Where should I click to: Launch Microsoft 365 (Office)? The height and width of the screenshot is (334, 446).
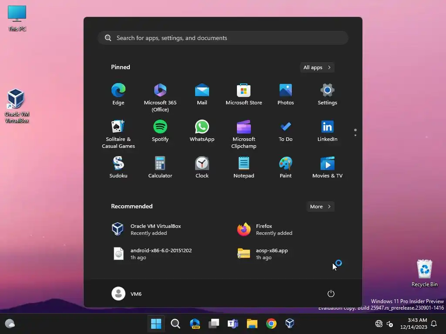[x=160, y=97]
